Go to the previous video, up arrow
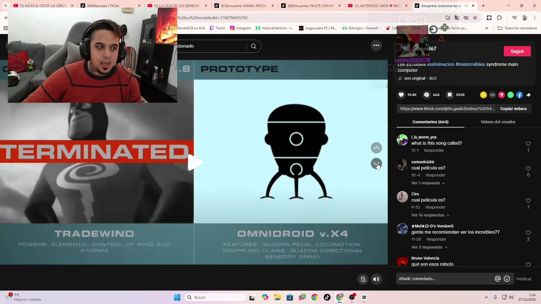 pos(376,148)
